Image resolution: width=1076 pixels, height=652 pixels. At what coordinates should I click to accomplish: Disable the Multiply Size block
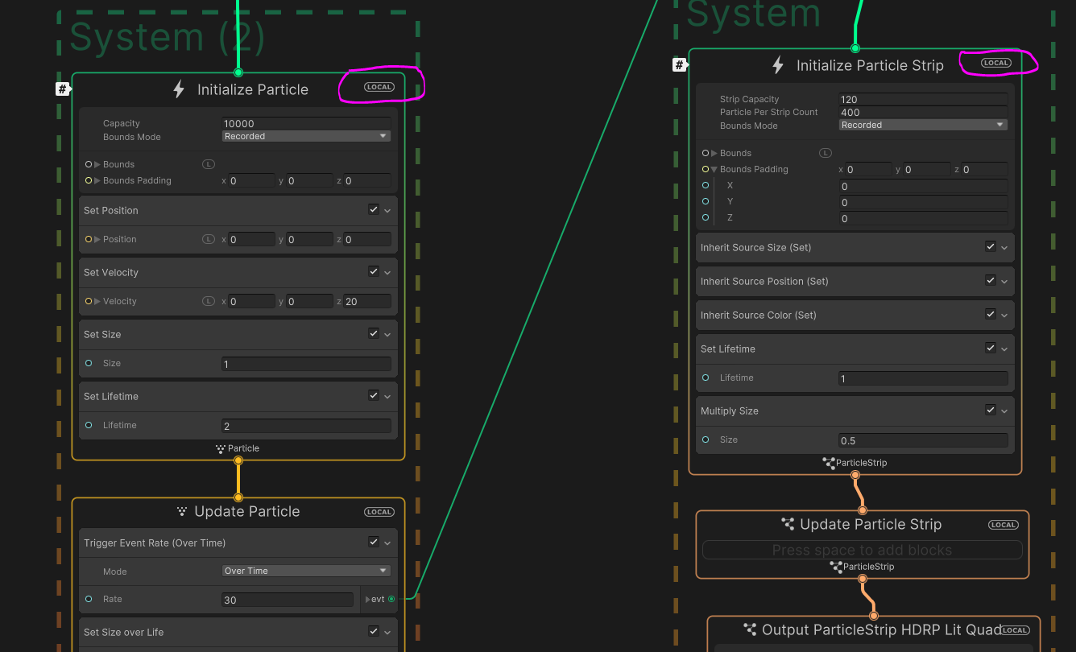tap(990, 410)
